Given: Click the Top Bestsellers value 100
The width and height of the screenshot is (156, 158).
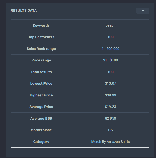Looking at the screenshot, I should [x=110, y=37].
